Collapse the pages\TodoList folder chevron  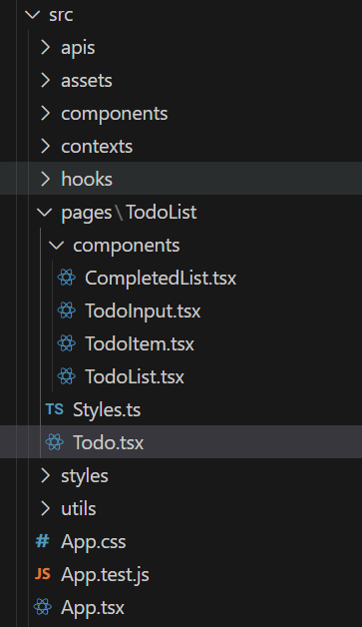coord(44,213)
